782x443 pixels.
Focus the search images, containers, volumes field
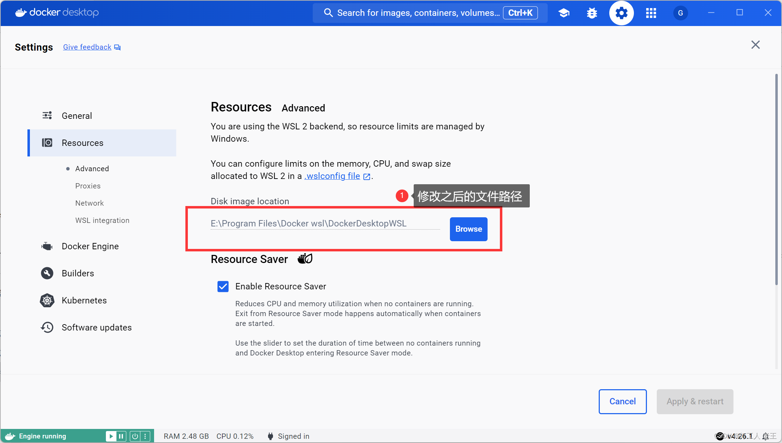[x=430, y=13]
